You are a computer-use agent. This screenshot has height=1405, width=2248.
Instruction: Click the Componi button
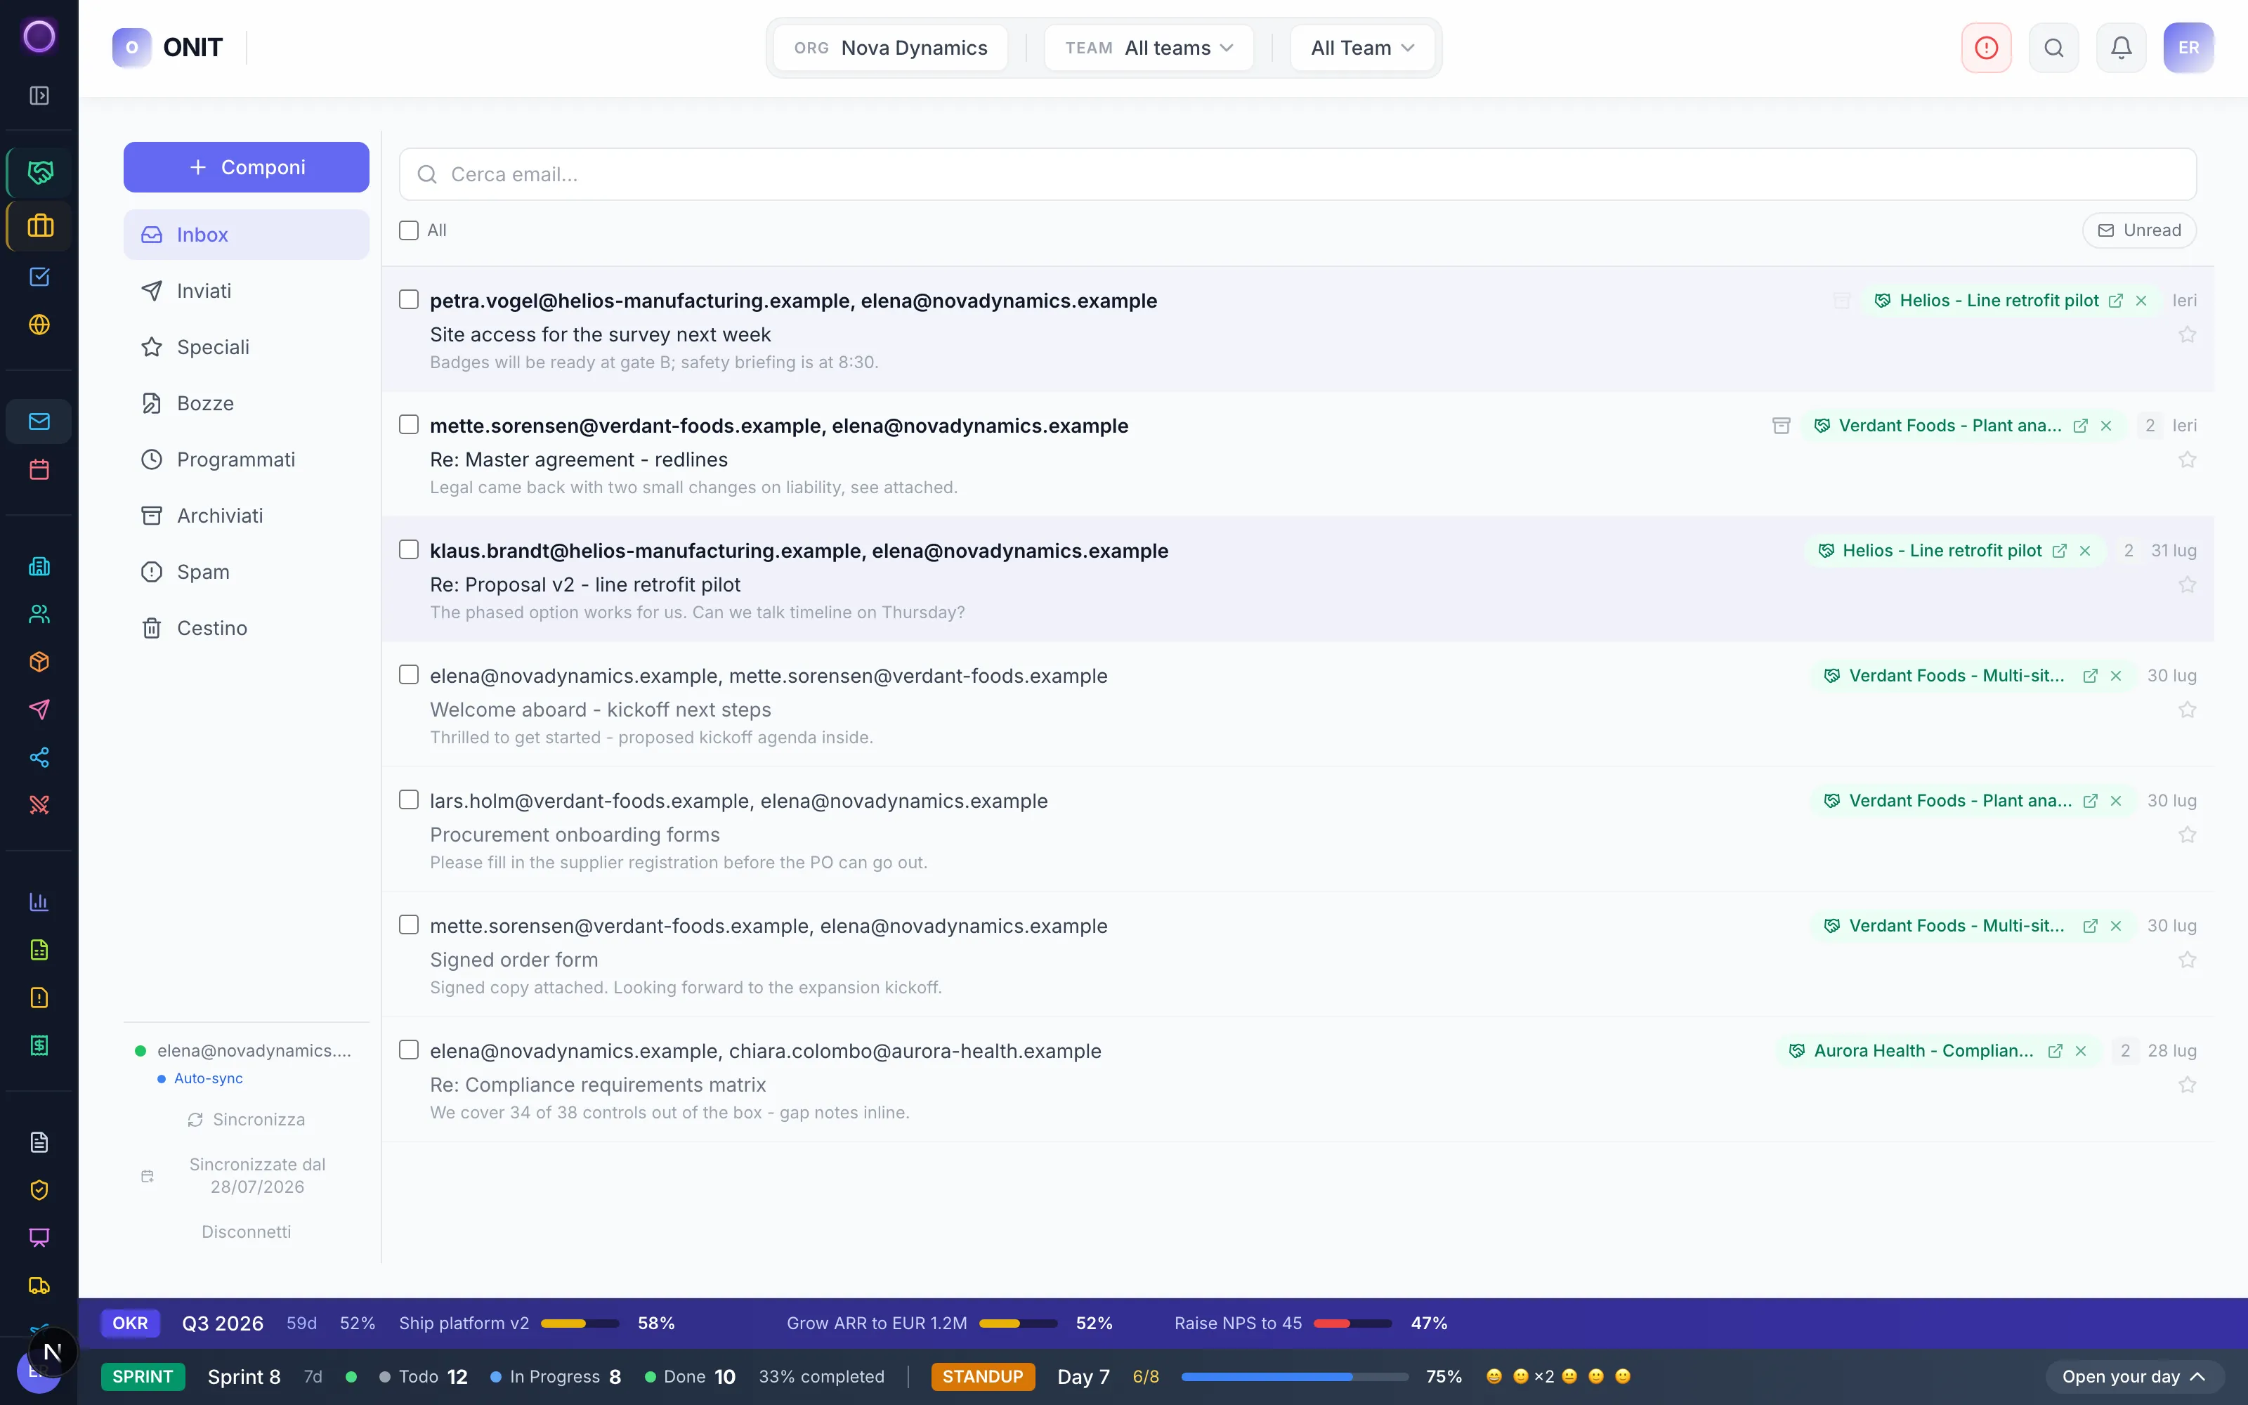click(246, 167)
